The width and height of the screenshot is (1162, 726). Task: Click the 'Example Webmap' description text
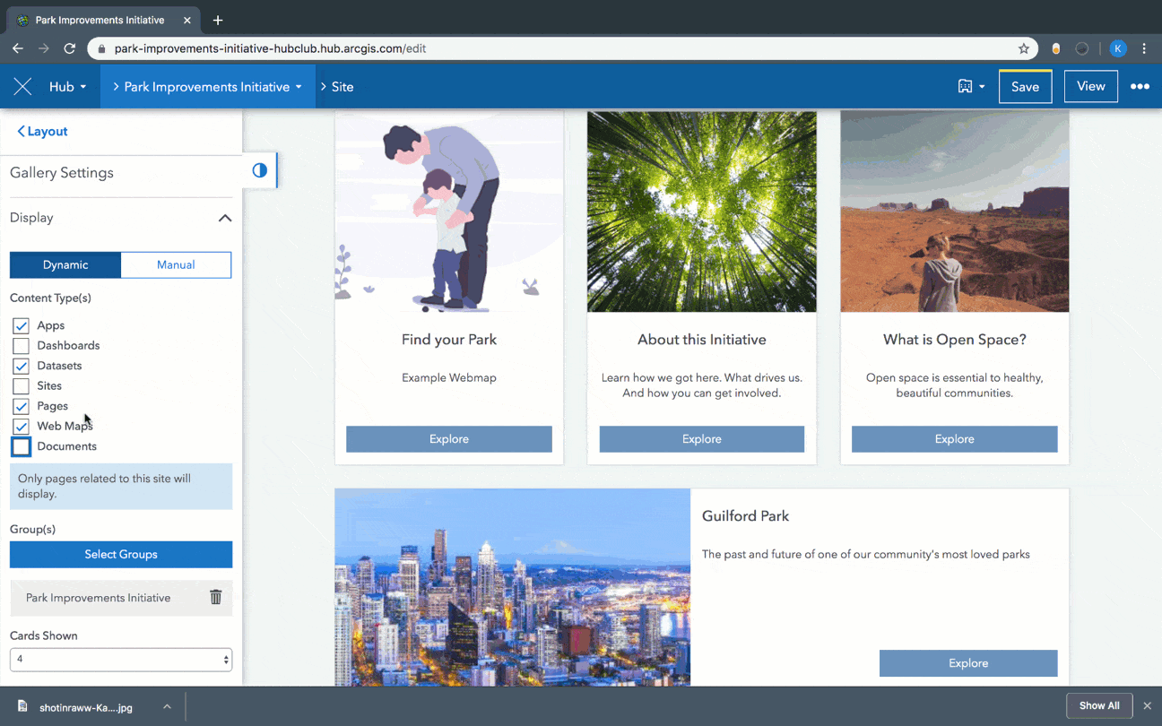tap(449, 377)
